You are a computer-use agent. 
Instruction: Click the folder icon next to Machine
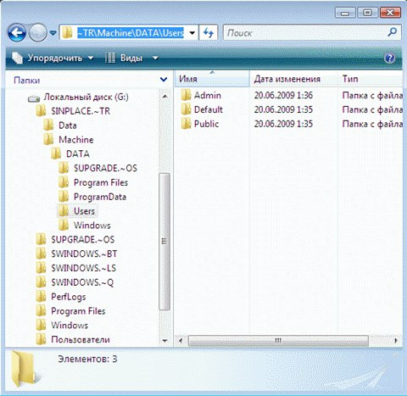[x=48, y=139]
